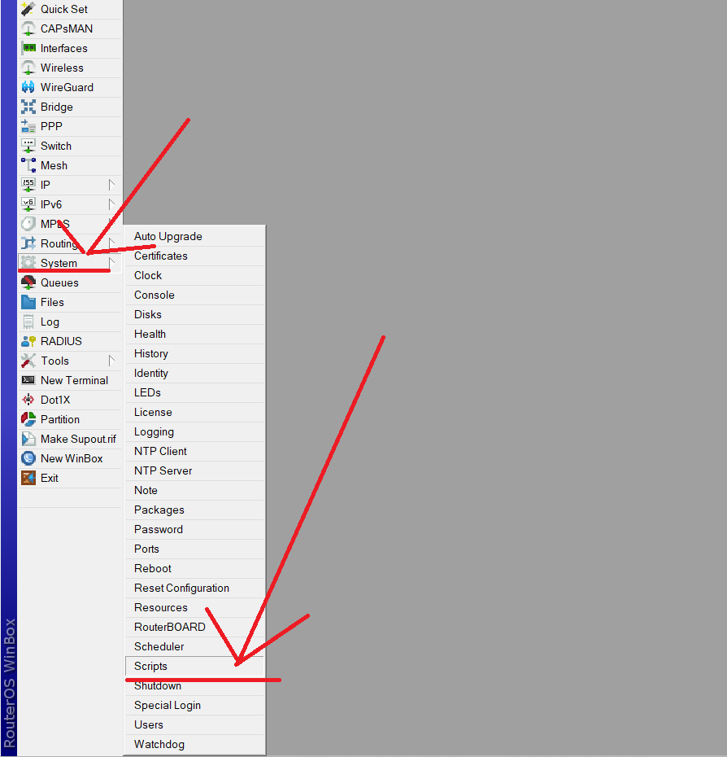Open Ports submenu entry
727x757 pixels.
195,549
